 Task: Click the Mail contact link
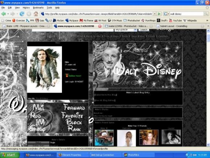[x=39, y=107]
